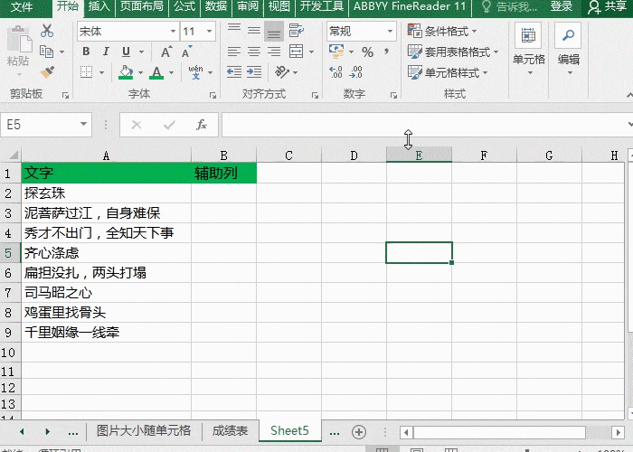
Task: Click the 共享 share button
Action: coord(608,6)
